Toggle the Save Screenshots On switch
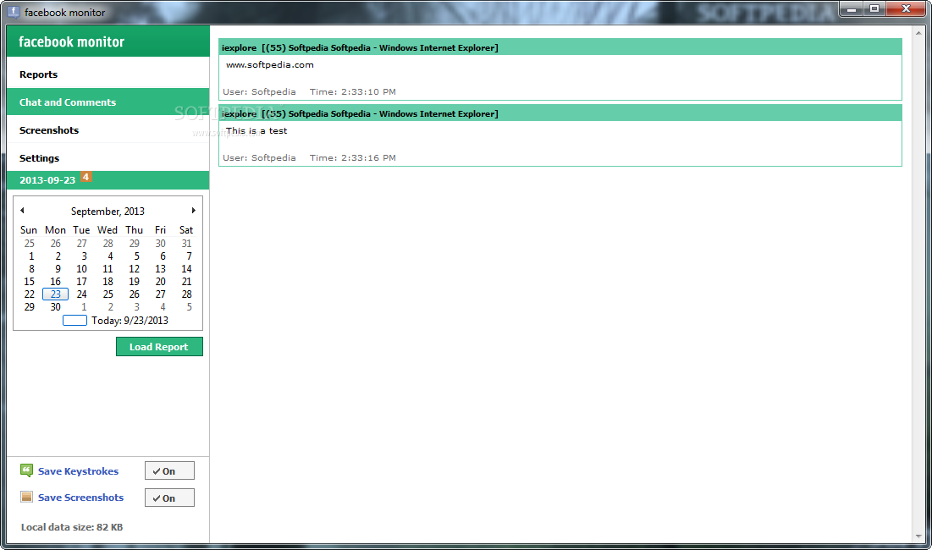This screenshot has height=550, width=932. [169, 498]
